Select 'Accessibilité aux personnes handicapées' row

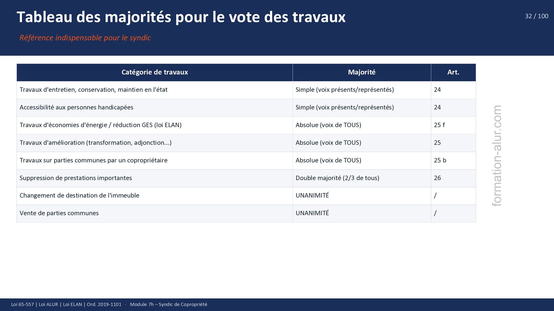point(246,108)
